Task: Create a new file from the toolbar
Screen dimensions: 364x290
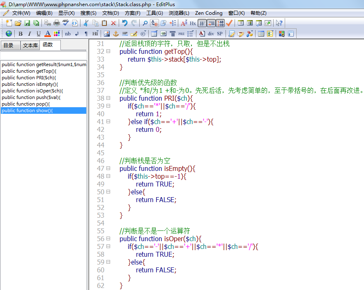Action: (9, 23)
